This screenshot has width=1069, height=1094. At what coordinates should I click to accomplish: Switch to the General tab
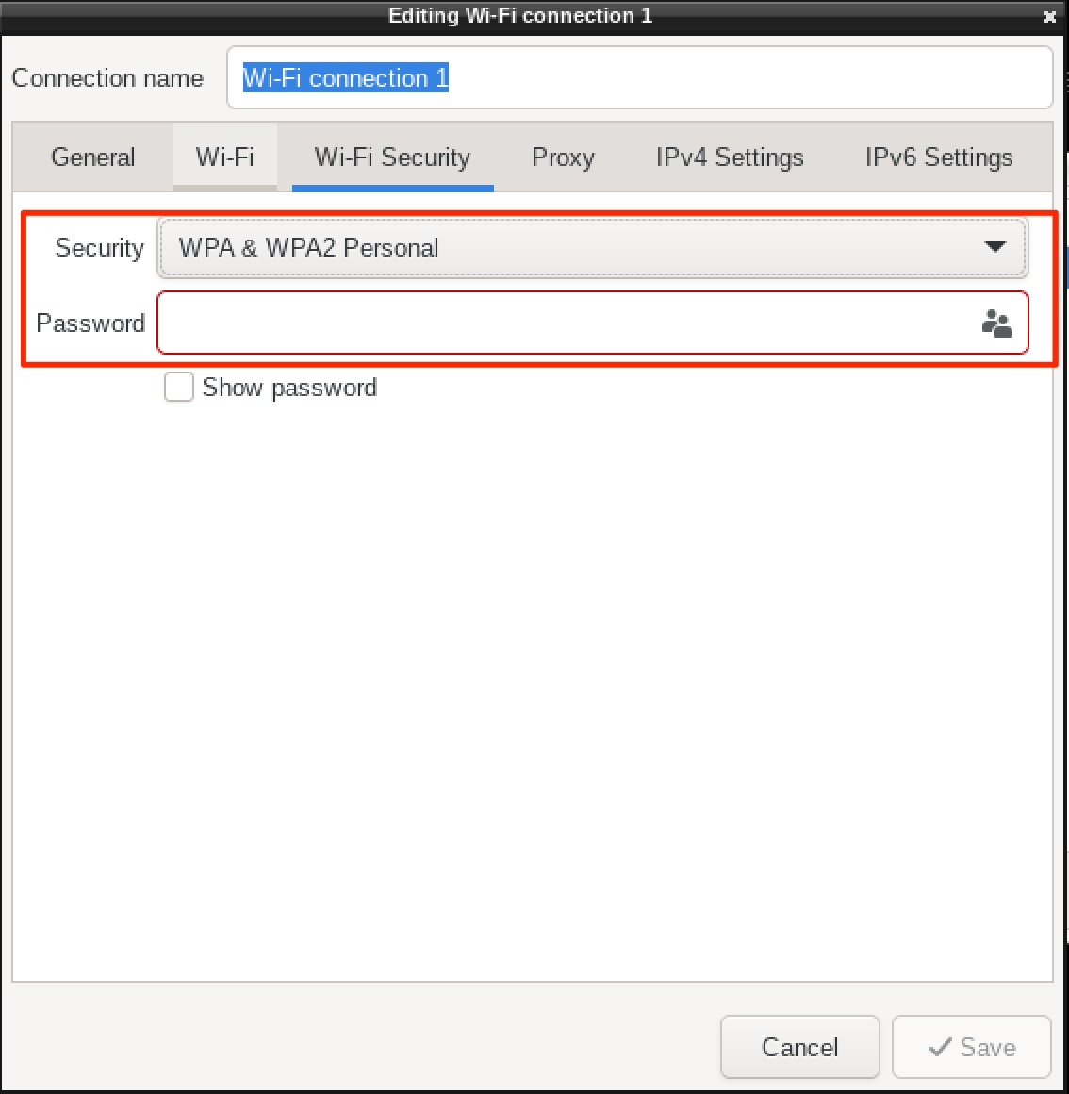[x=92, y=157]
